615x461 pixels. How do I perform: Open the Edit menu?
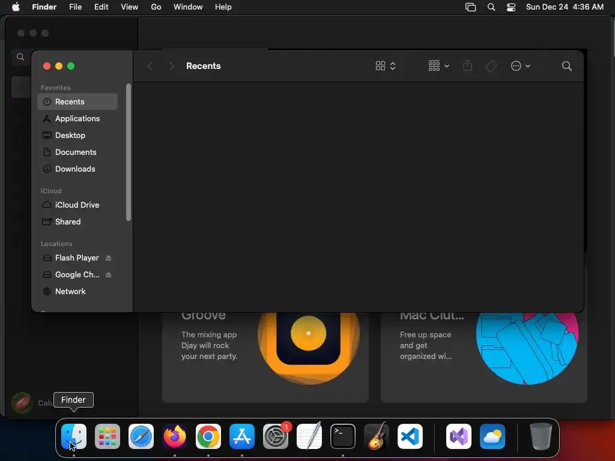point(101,7)
